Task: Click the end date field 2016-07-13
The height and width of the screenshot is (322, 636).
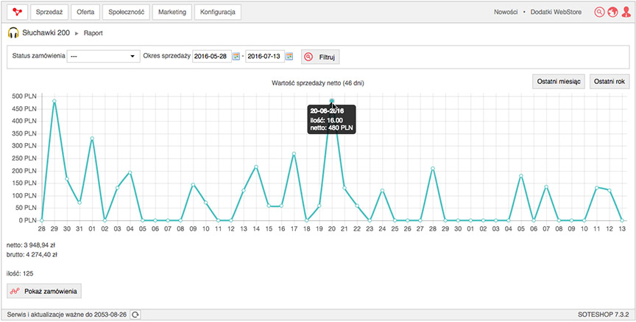Action: 264,57
